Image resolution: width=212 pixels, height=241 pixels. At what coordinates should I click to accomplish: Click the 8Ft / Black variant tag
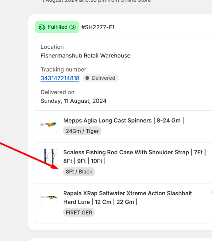pos(79,172)
